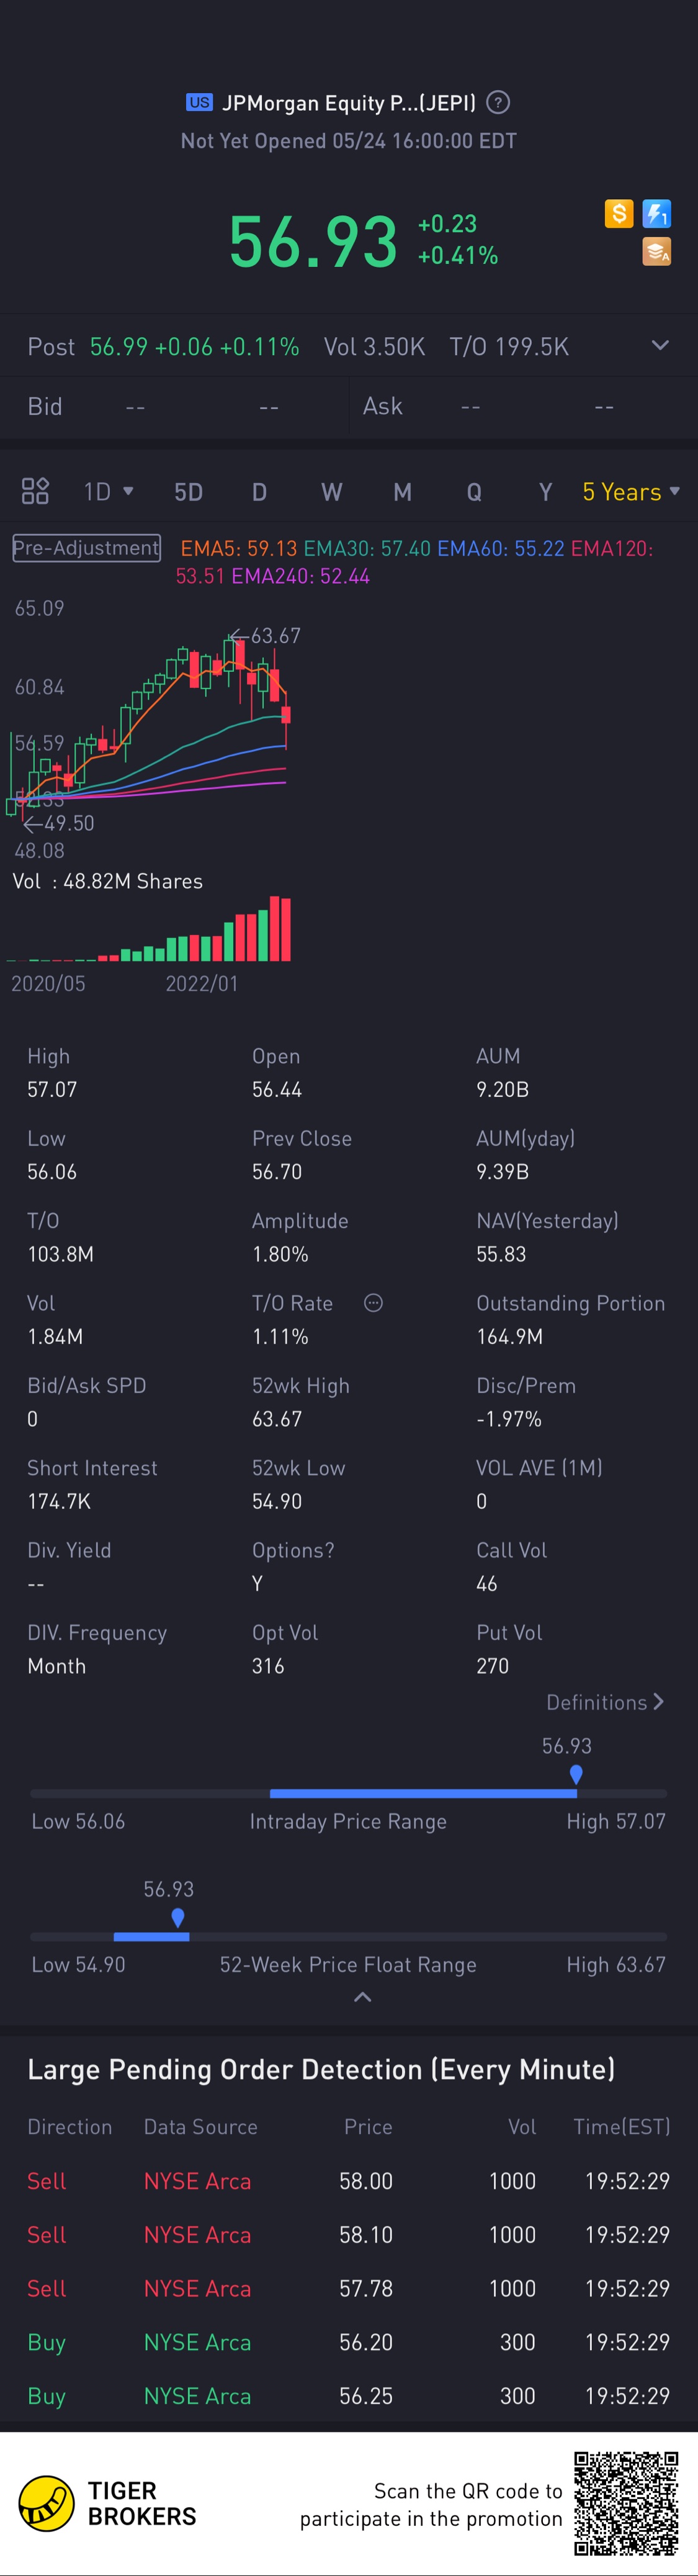The width and height of the screenshot is (698, 2576).
Task: Open the chart layout grid icon
Action: (x=35, y=491)
